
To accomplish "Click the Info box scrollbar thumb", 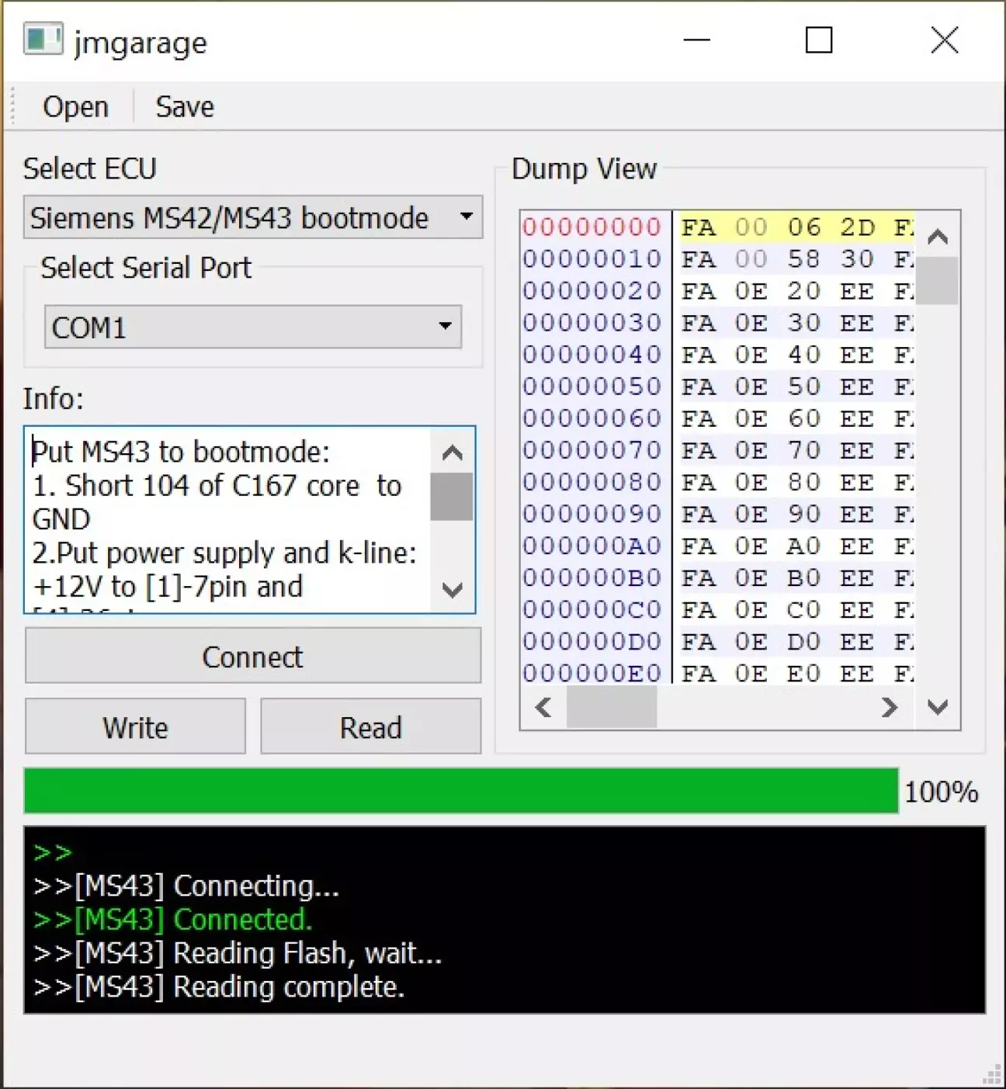I will (x=452, y=497).
